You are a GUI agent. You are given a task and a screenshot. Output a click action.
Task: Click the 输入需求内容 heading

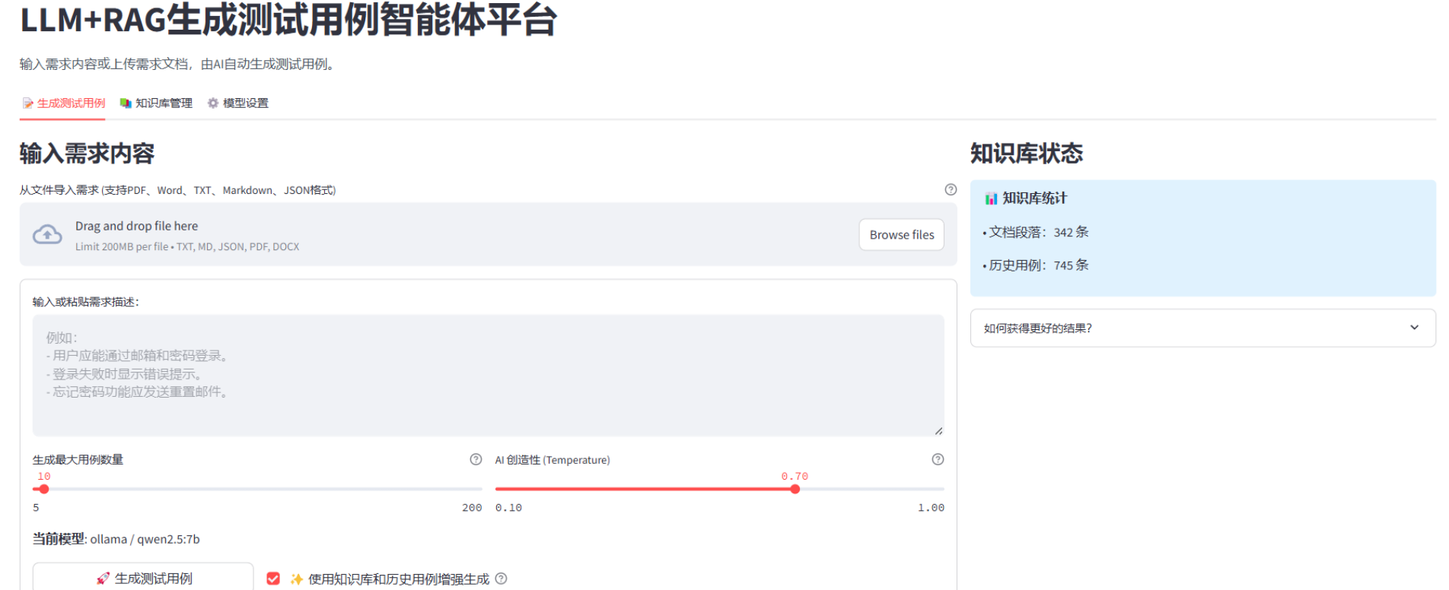click(88, 154)
